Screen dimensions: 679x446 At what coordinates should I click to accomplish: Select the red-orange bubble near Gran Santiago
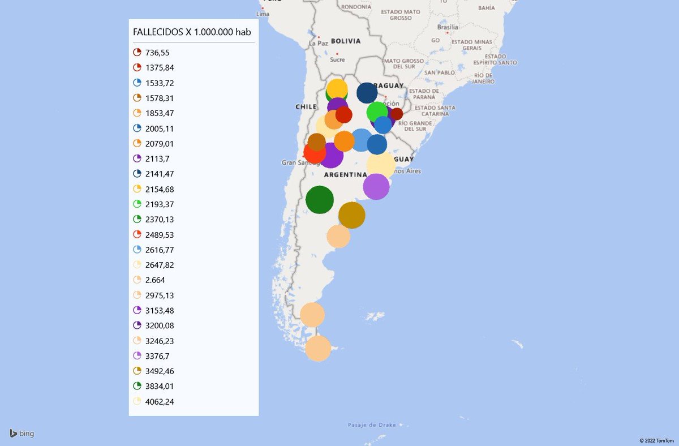pyautogui.click(x=313, y=153)
